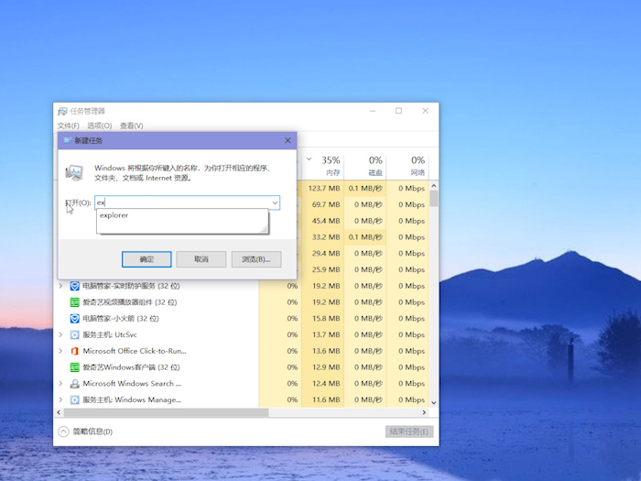This screenshot has height=481, width=641.
Task: Expand the Microsoft Windows Search process group
Action: coord(61,384)
